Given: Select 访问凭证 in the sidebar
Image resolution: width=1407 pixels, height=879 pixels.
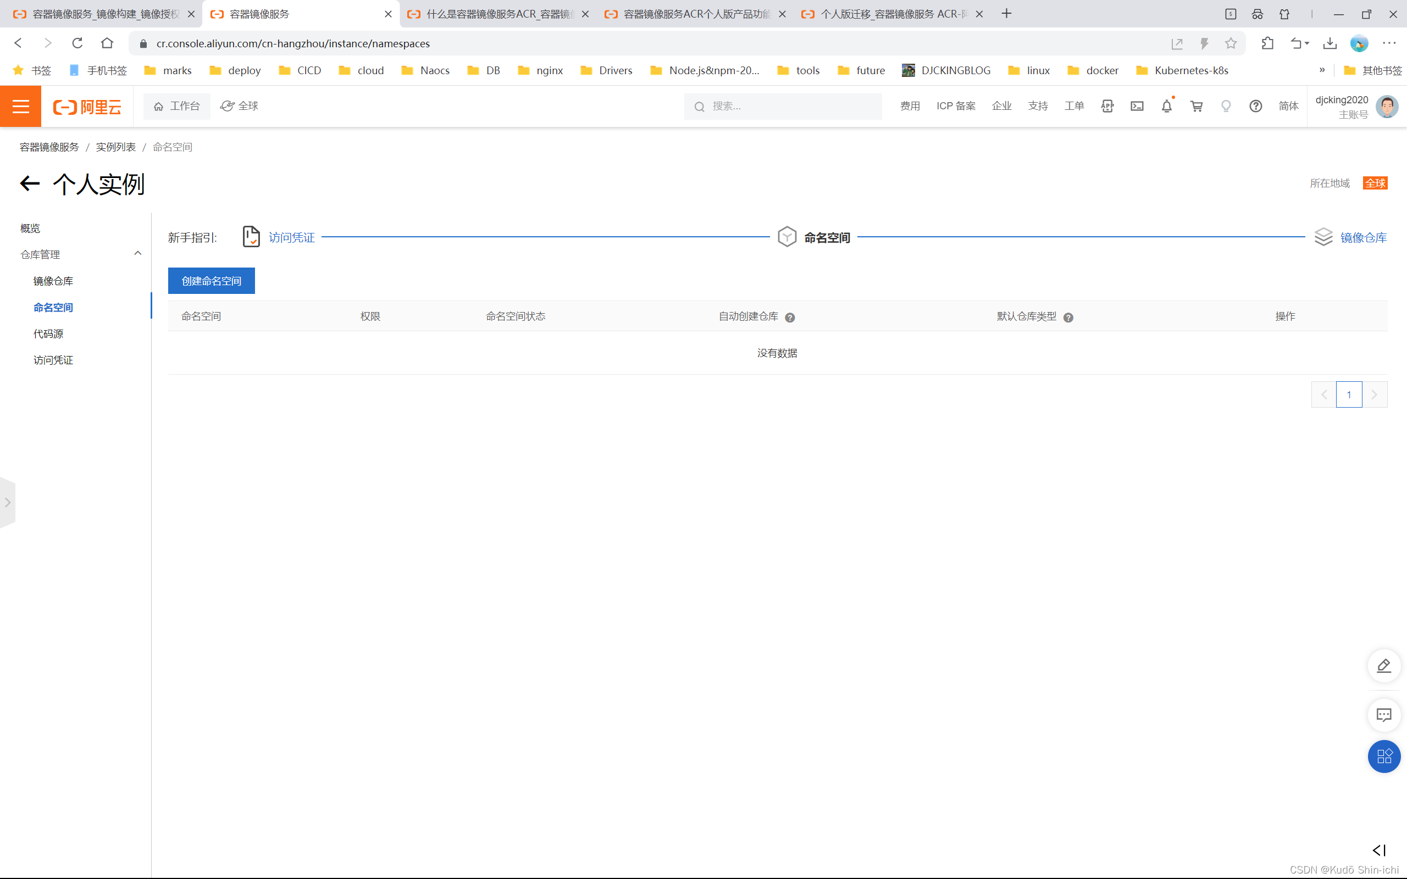Looking at the screenshot, I should coord(53,360).
